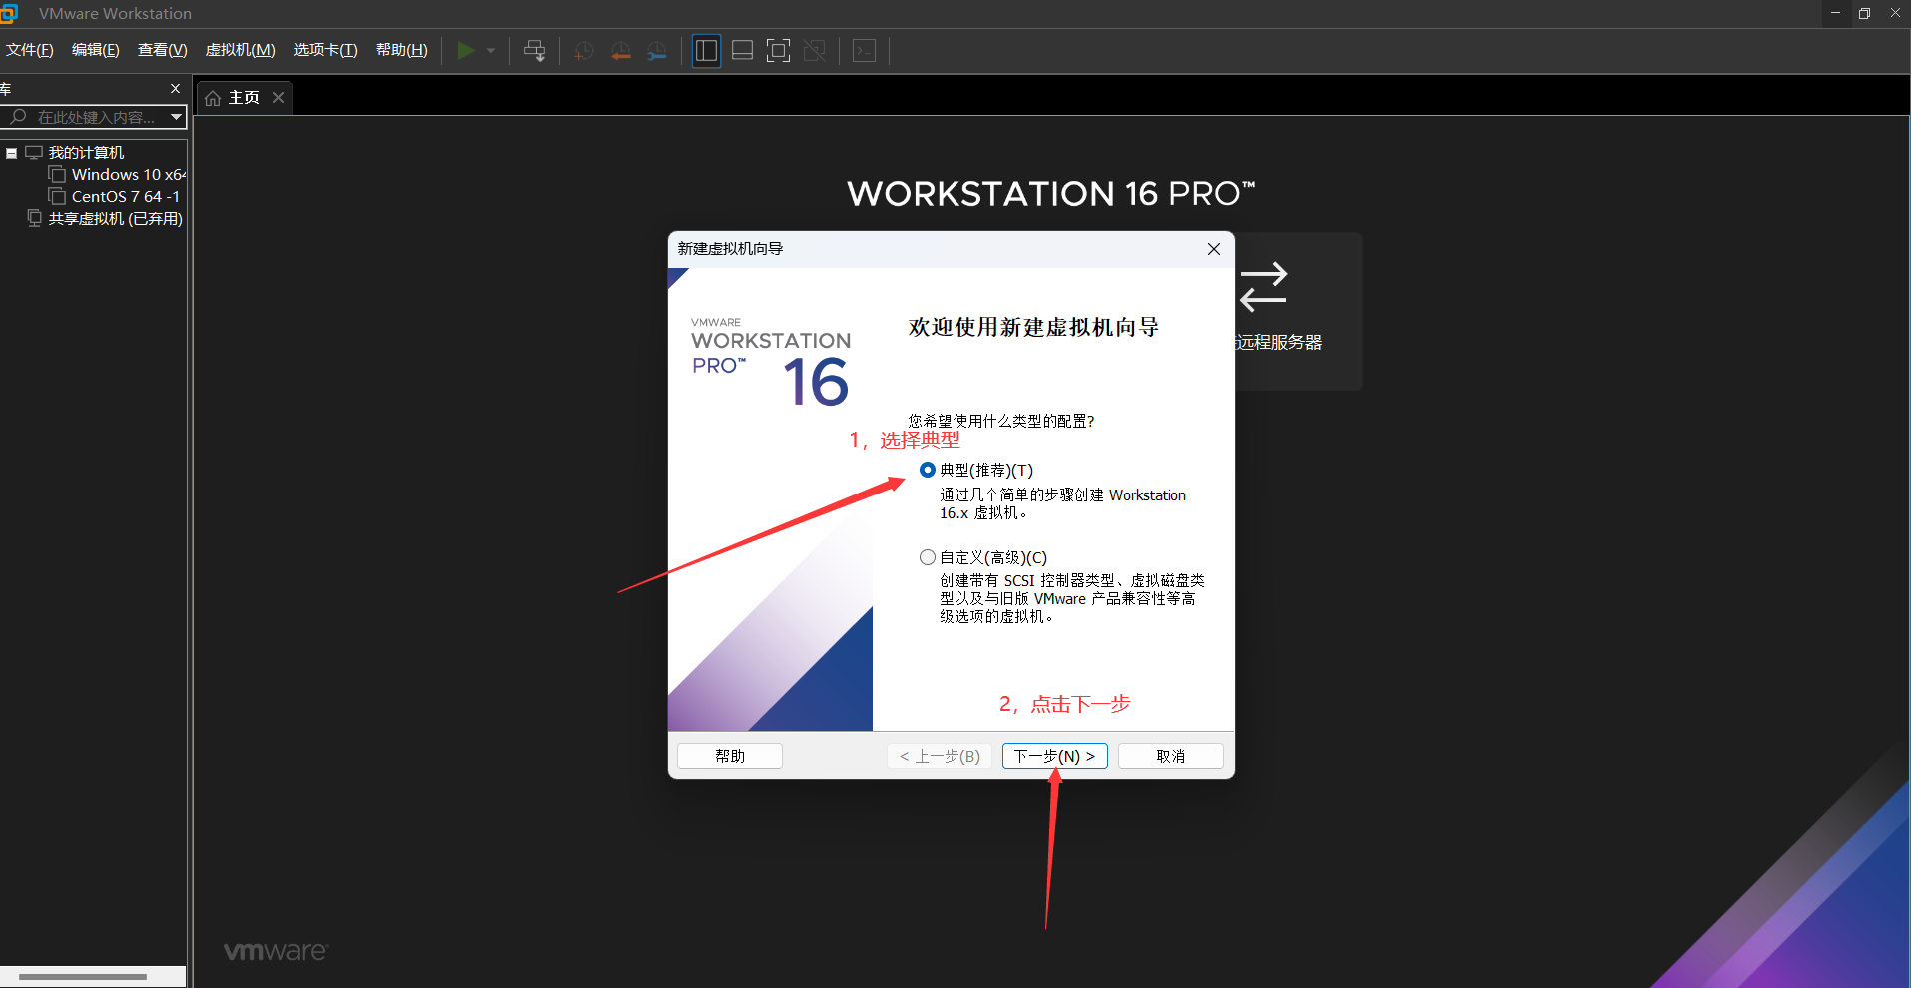Click the 上一步(B) button
Image resolution: width=1911 pixels, height=988 pixels.
click(x=940, y=756)
